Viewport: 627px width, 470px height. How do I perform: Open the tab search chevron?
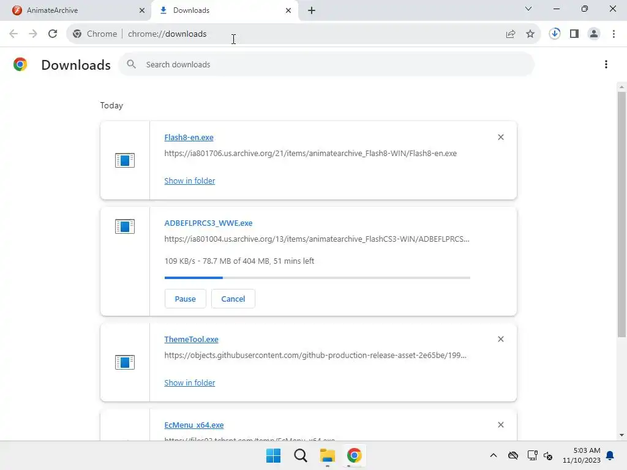coord(528,9)
